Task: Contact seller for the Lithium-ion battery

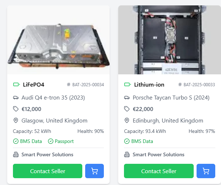Action: point(159,171)
